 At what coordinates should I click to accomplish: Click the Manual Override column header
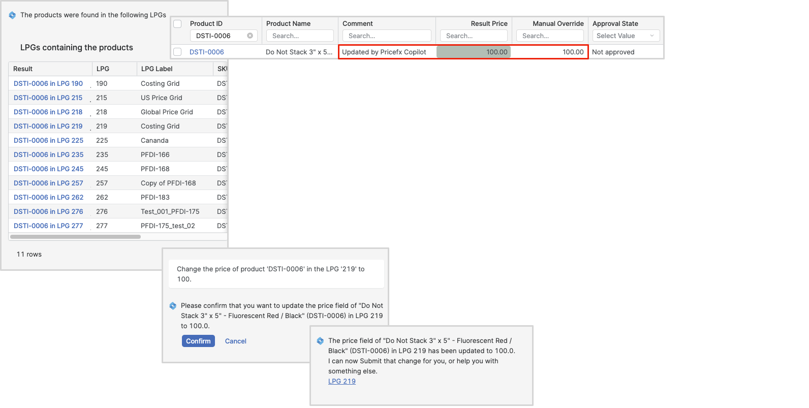pyautogui.click(x=557, y=23)
